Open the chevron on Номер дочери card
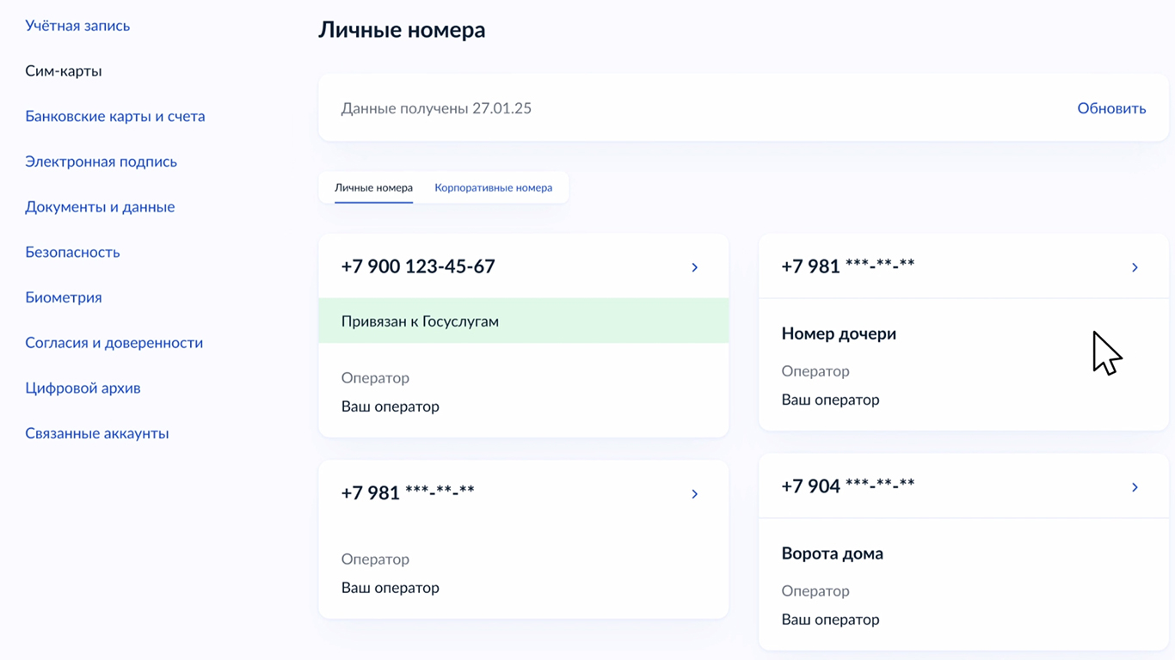The image size is (1175, 660). click(x=1135, y=267)
